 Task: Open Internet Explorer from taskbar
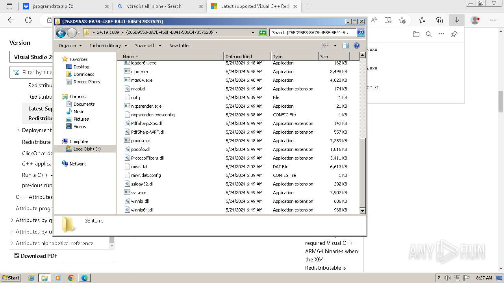point(31,278)
